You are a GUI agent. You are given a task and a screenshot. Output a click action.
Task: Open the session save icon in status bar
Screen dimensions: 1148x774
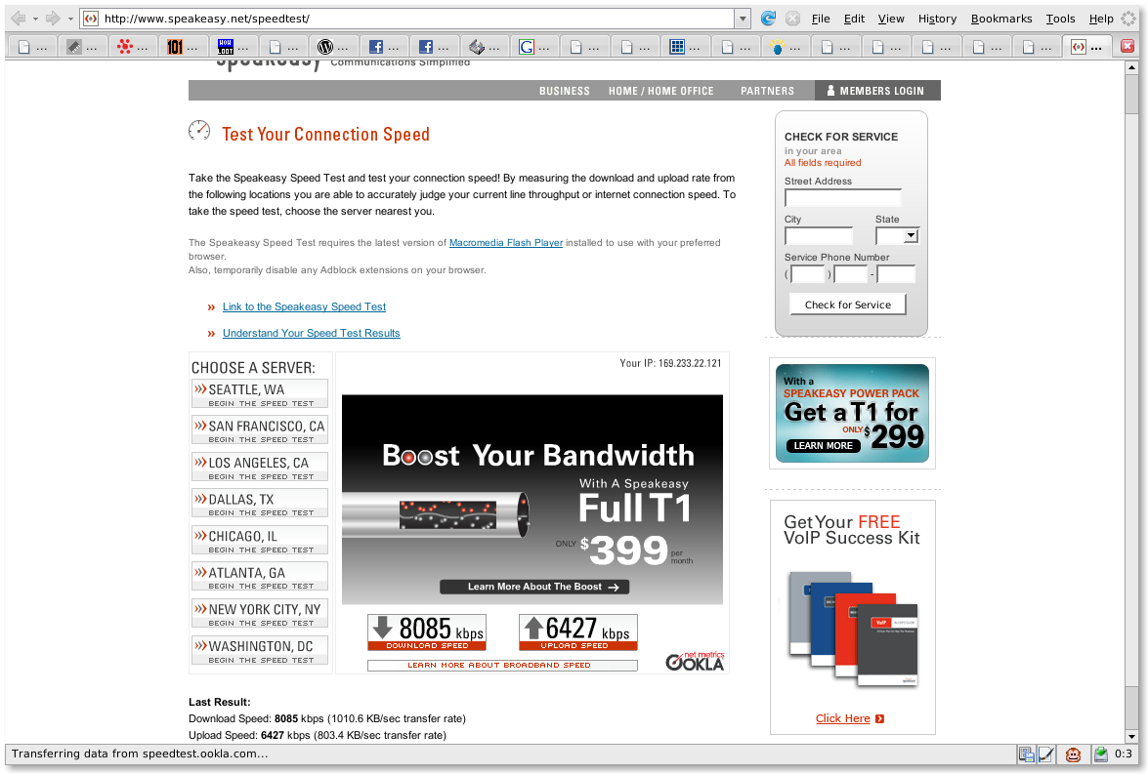pos(1027,754)
